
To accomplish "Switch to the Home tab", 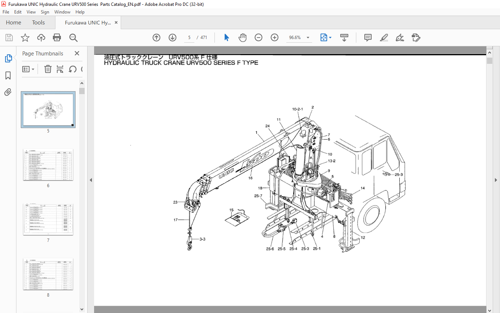I will (x=13, y=22).
